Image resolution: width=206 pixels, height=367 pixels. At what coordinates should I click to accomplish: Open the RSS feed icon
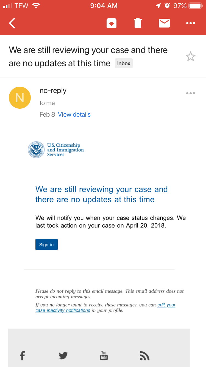coord(144,356)
